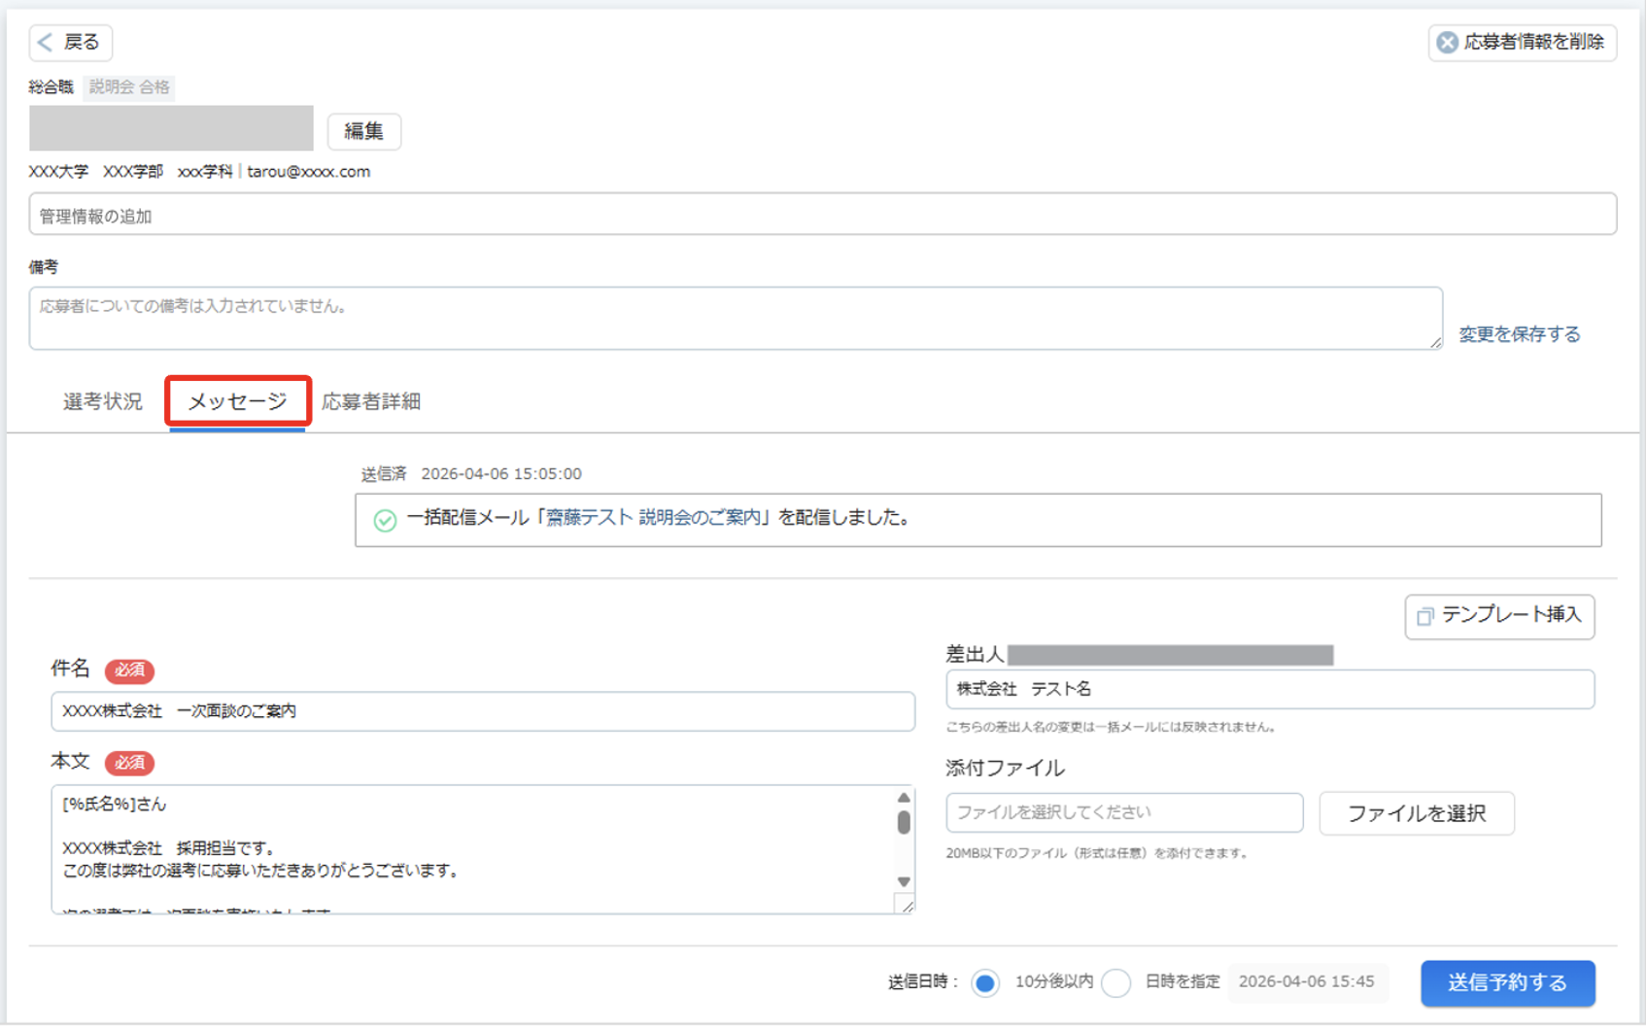Viewport: 1646px width, 1030px height.
Task: Select the 日時を指定 radio option
Action: [1116, 983]
